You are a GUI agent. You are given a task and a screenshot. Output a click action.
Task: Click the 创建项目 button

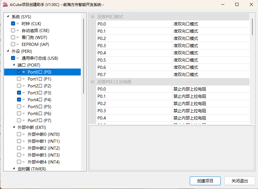[205, 181]
